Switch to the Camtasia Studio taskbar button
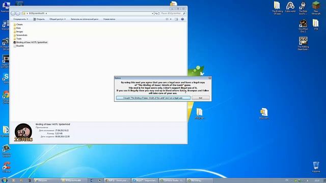326x183 pixels. (x=172, y=180)
